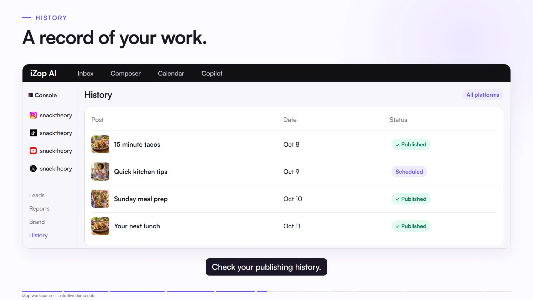533x300 pixels.
Task: Open the Copilot tab
Action: (x=212, y=73)
